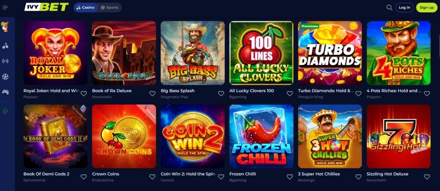Open the soccer ball sports sidebar icon
This screenshot has width=440, height=191.
tap(5, 76)
